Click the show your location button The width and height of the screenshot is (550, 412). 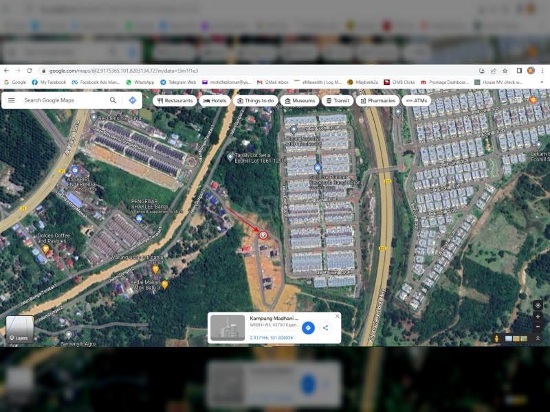click(538, 305)
